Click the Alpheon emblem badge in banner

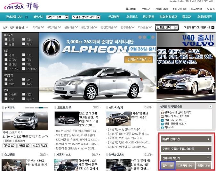[51, 47]
